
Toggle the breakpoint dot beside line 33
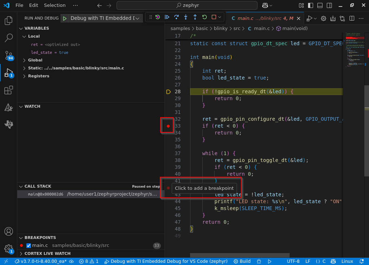coord(168,126)
